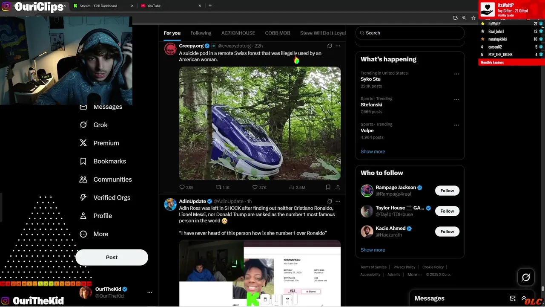Click Show more under What's happening
Screen dimensions: 545x307
[x=373, y=151]
